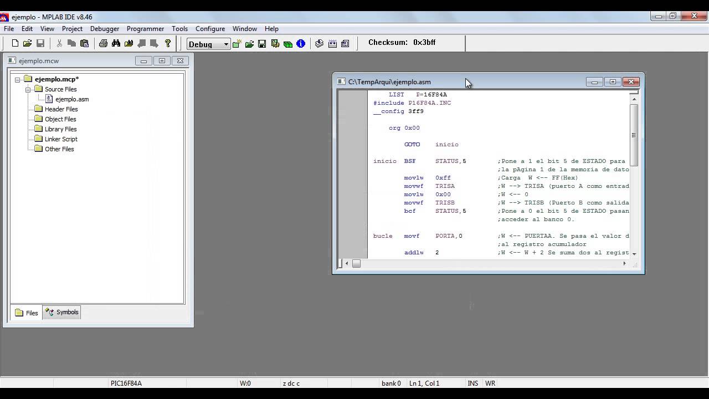
Task: Open the Project menu
Action: (72, 29)
